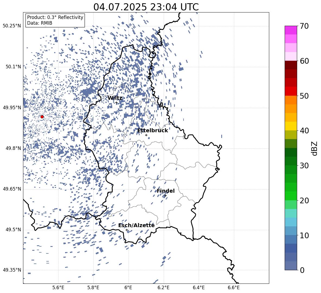Click the 6.6°E longitude label
Screen dimensions: 321x293
tap(234, 288)
